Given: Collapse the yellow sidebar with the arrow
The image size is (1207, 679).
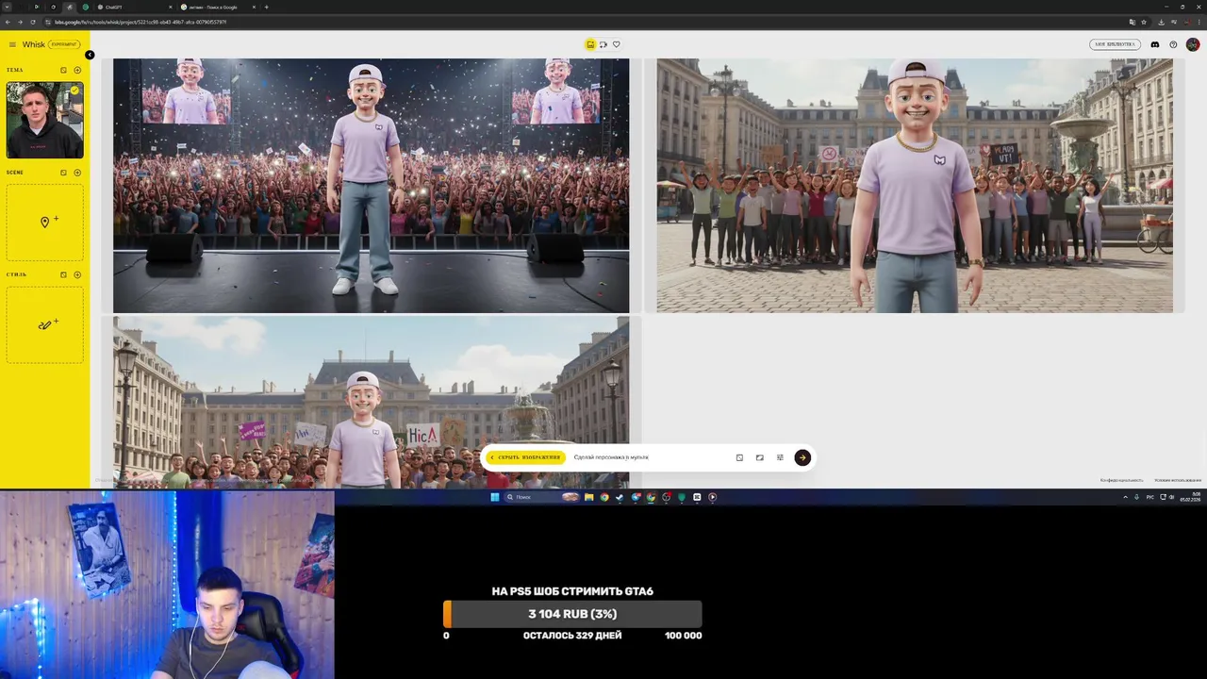Looking at the screenshot, I should [x=90, y=55].
